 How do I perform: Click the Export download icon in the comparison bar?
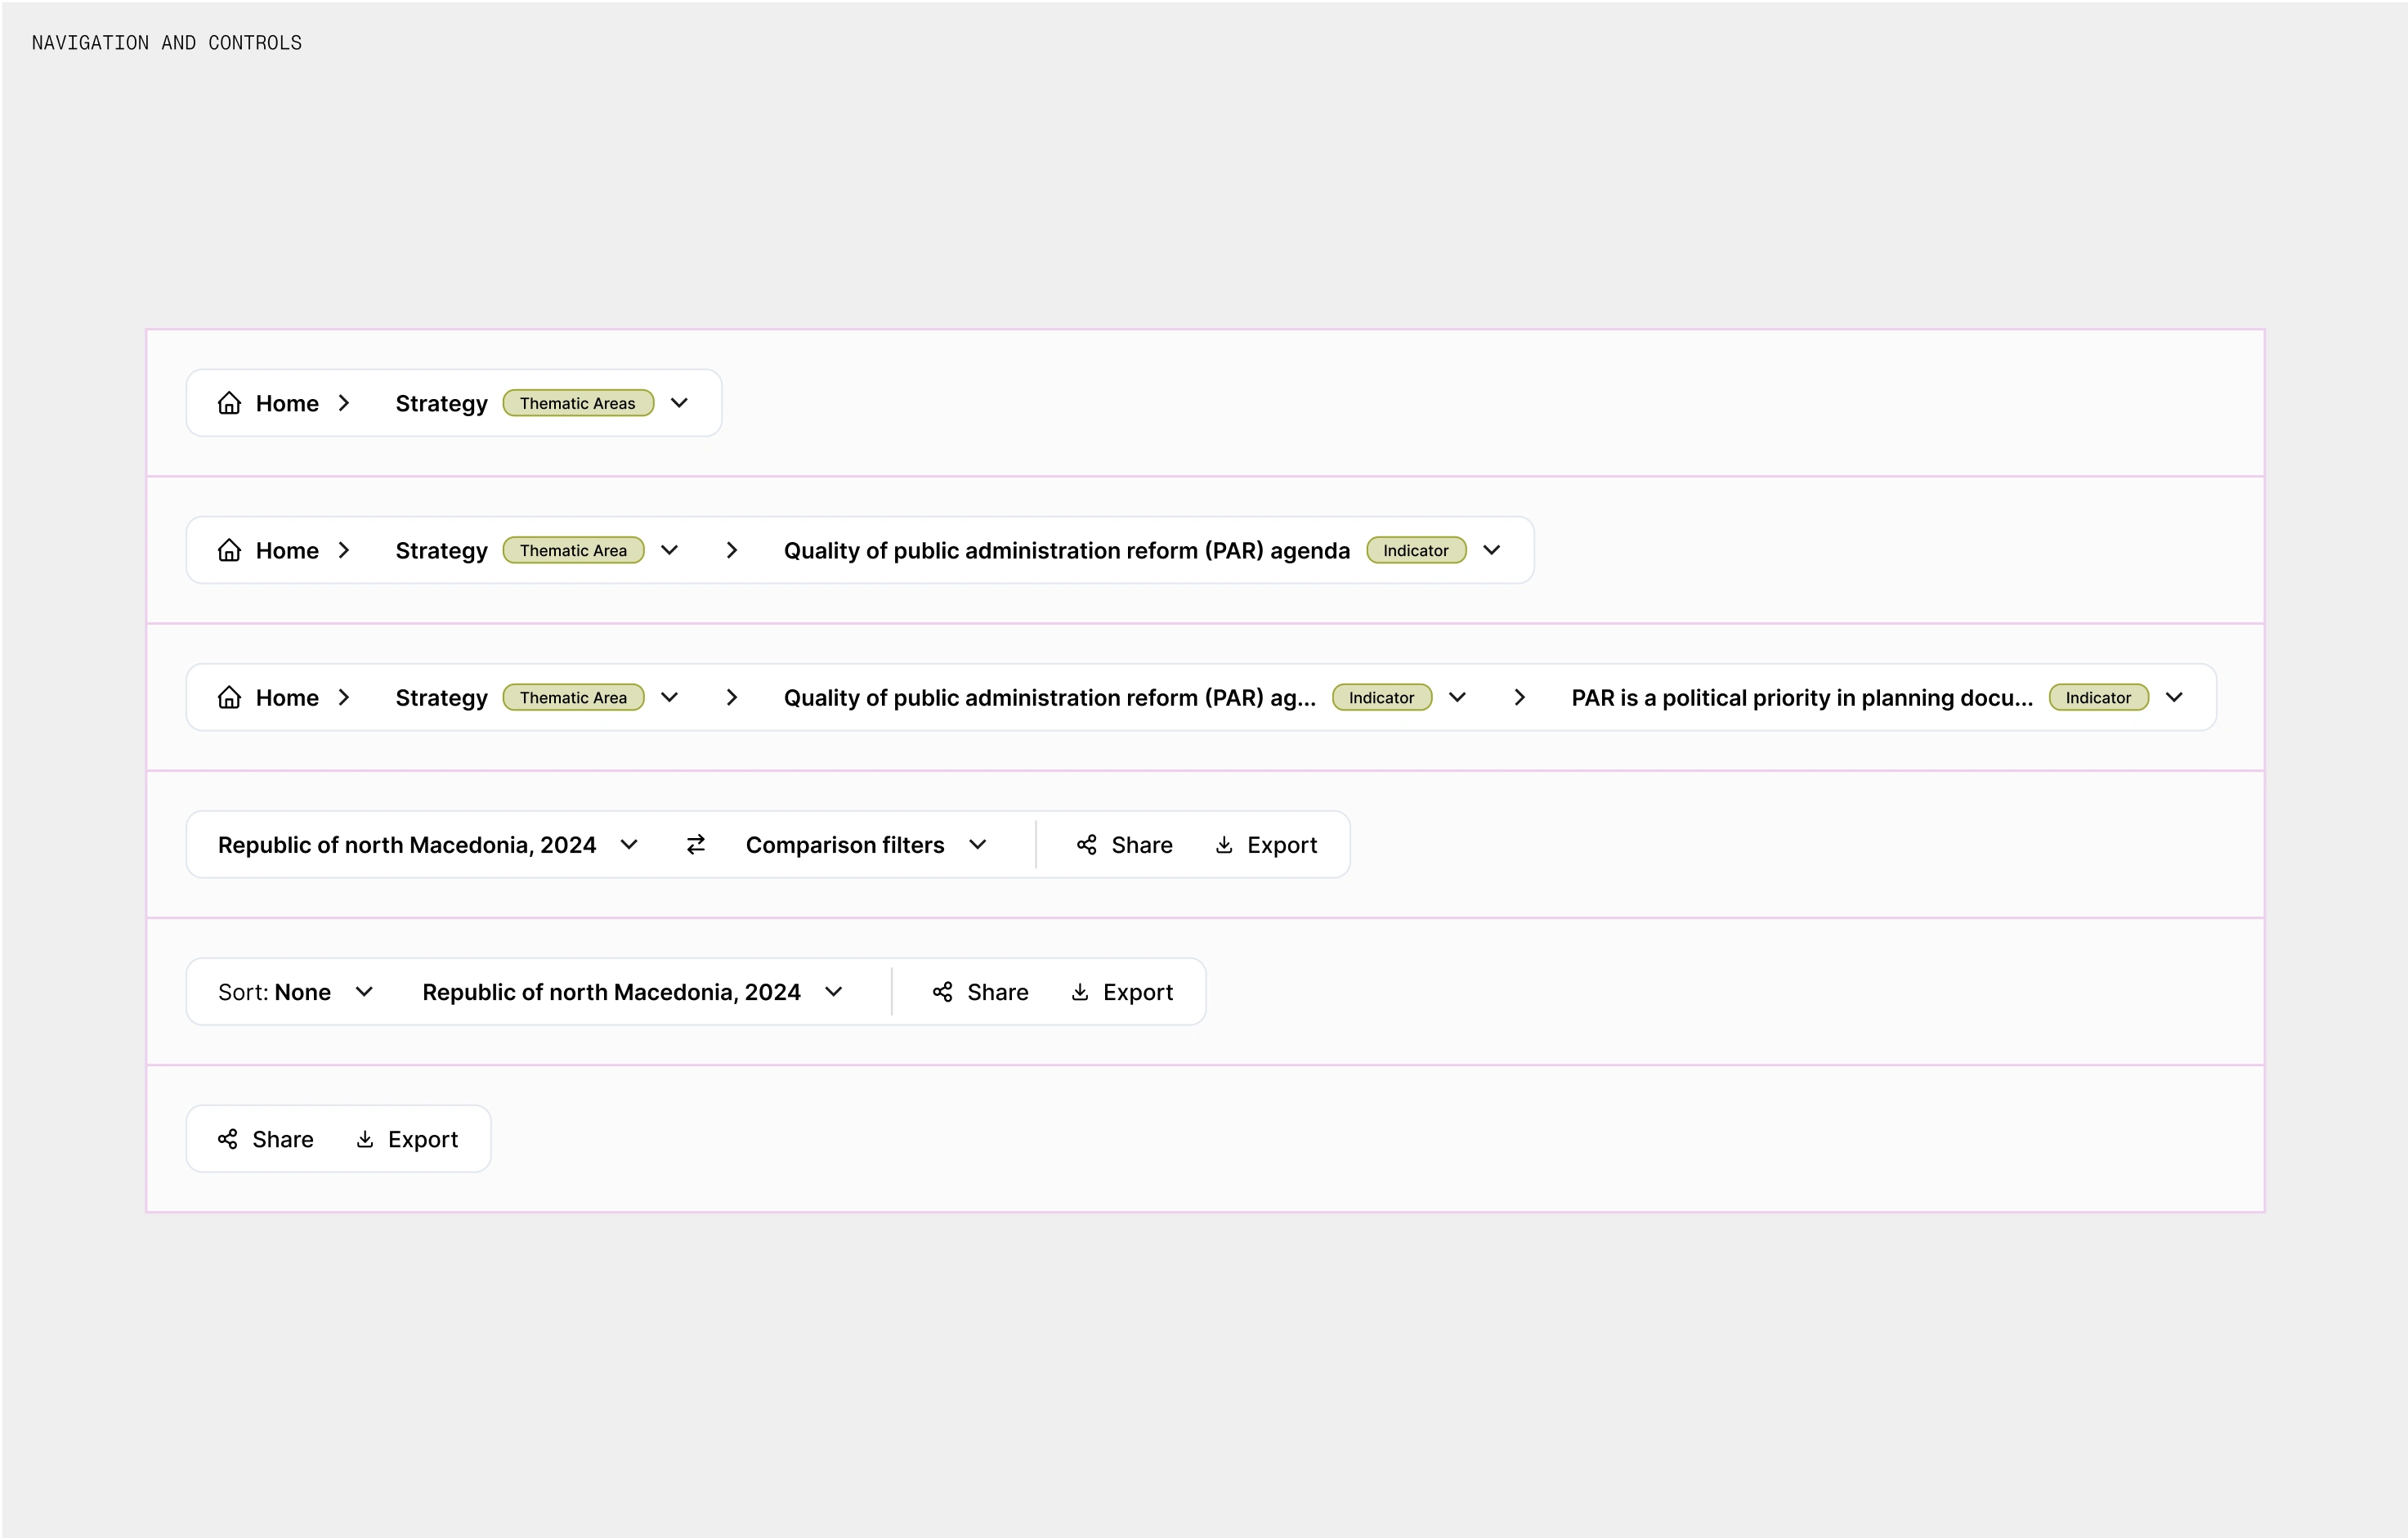[1224, 845]
